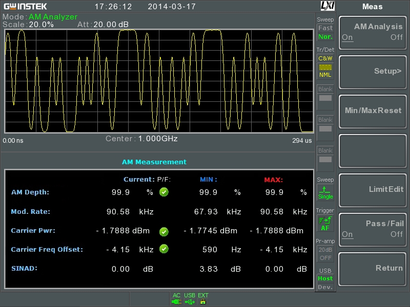This screenshot has width=410, height=307.
Task: Toggle AM Analysis On/Off softkey
Action: pyautogui.click(x=373, y=33)
